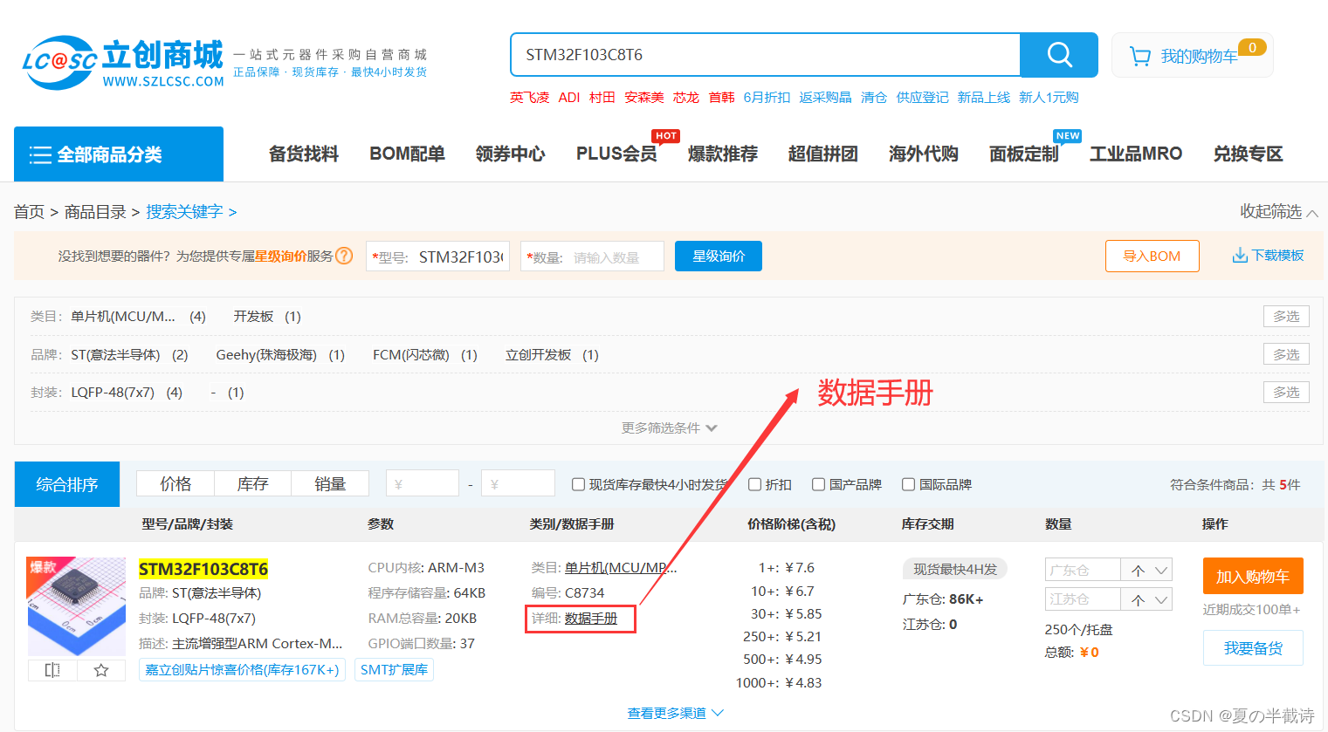Click the search magnifier button
This screenshot has width=1328, height=732.
pos(1059,55)
